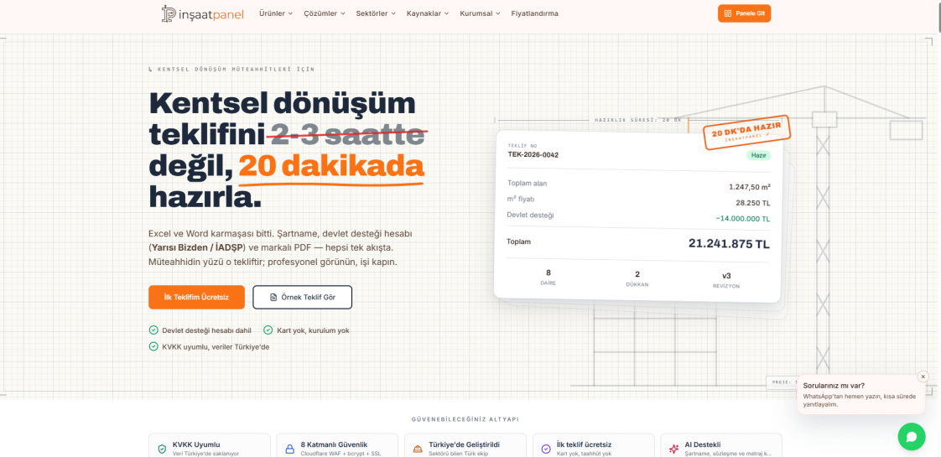Screen dimensions: 941x457
Task: Click the lock icon on 8 Katmanlı Güvenlik card
Action: 290,449
